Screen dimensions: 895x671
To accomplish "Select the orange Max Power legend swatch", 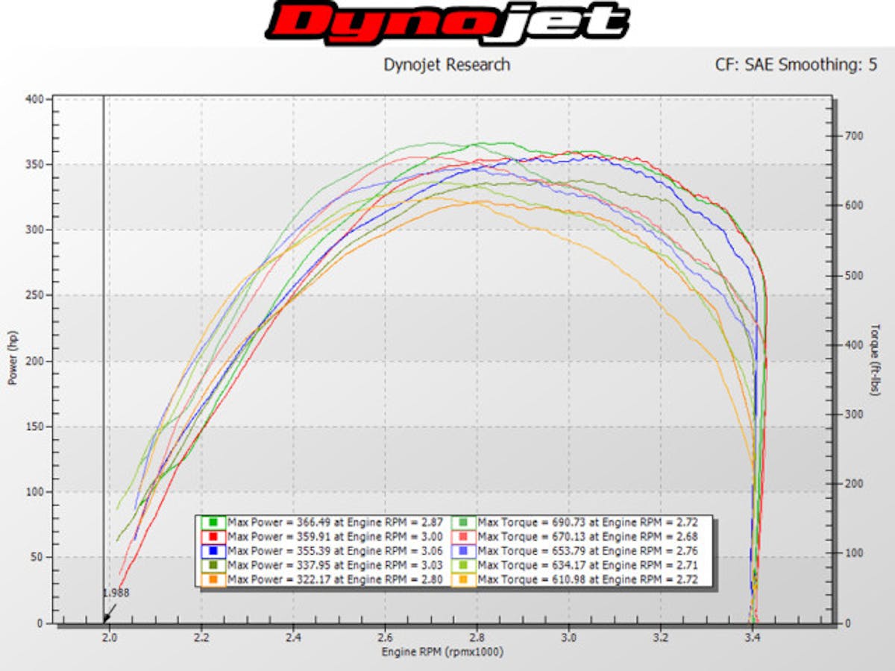I will pos(213,579).
